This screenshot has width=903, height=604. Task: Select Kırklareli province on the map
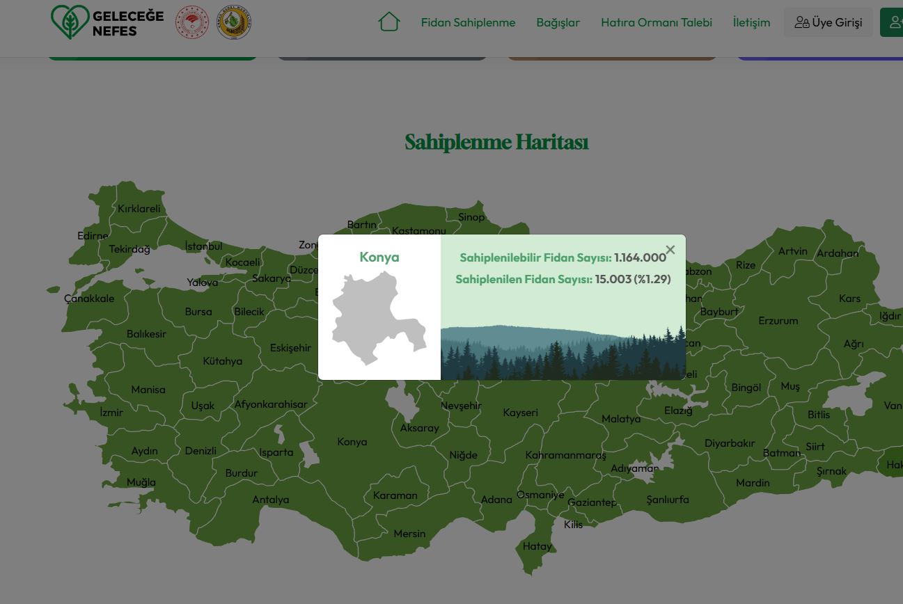139,209
